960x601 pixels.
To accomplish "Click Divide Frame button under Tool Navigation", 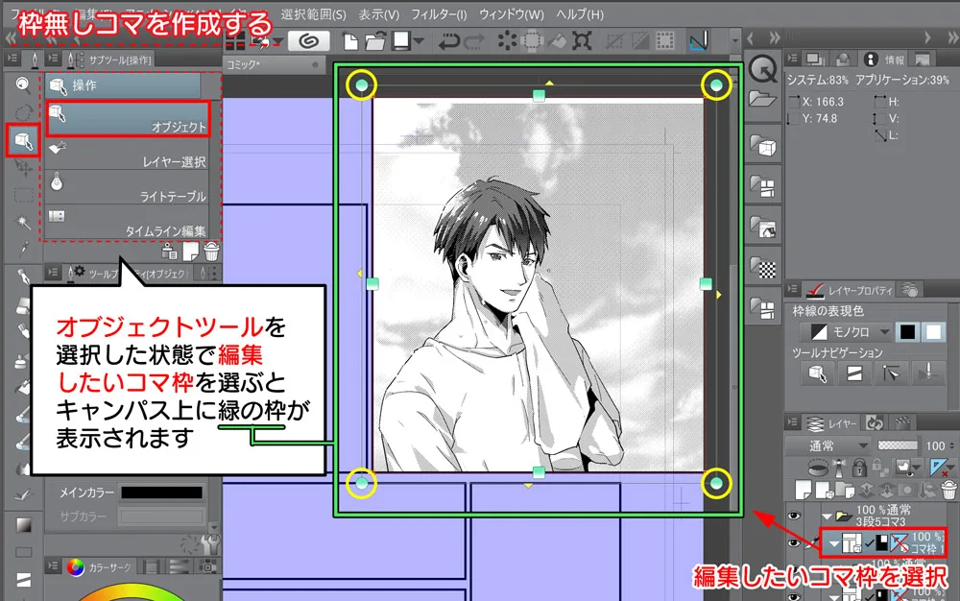I will (854, 373).
